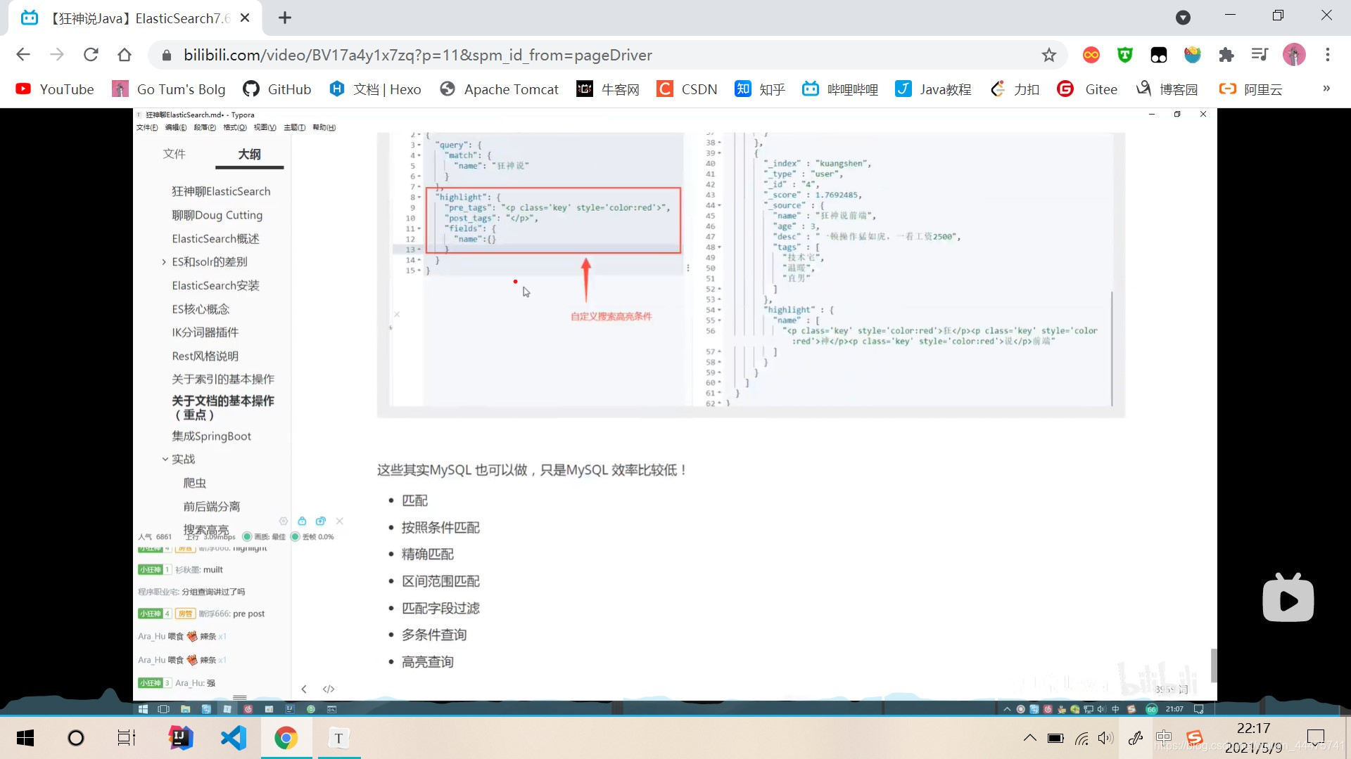Click the browser home icon

(x=125, y=55)
